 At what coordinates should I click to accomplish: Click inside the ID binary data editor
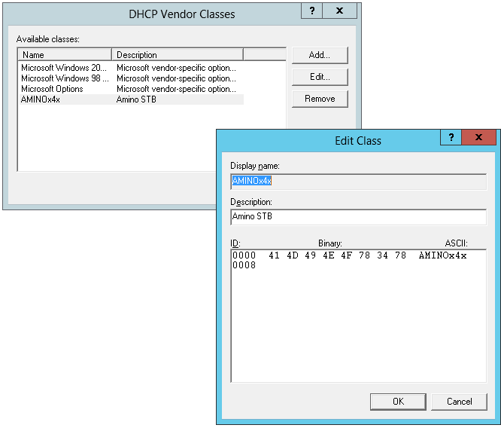pos(358,316)
